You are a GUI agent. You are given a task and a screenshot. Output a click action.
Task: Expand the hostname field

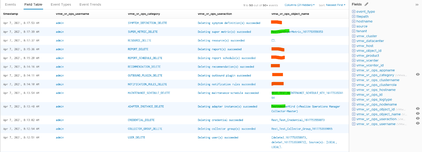tap(354, 21)
